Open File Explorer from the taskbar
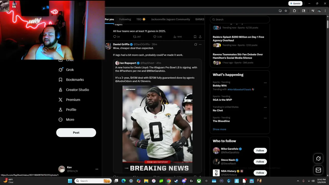The height and width of the screenshot is (185, 329). pyautogui.click(x=146, y=181)
